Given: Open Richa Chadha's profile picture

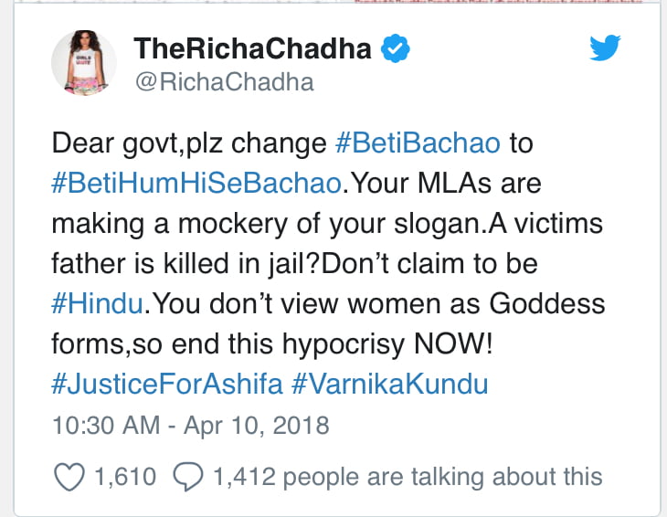Looking at the screenshot, I should [89, 63].
